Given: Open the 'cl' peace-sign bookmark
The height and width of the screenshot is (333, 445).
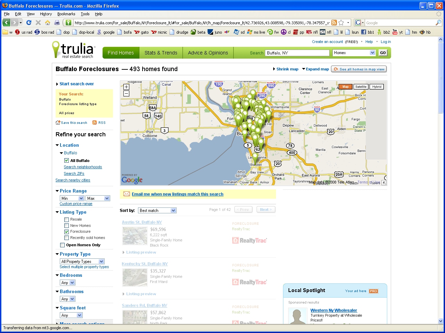Looking at the screenshot, I should (286, 32).
